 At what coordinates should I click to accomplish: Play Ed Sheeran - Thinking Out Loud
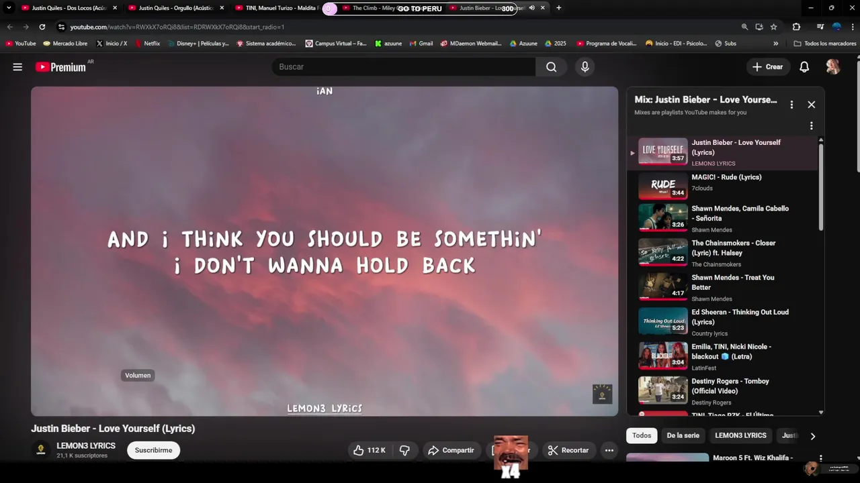tap(722, 322)
